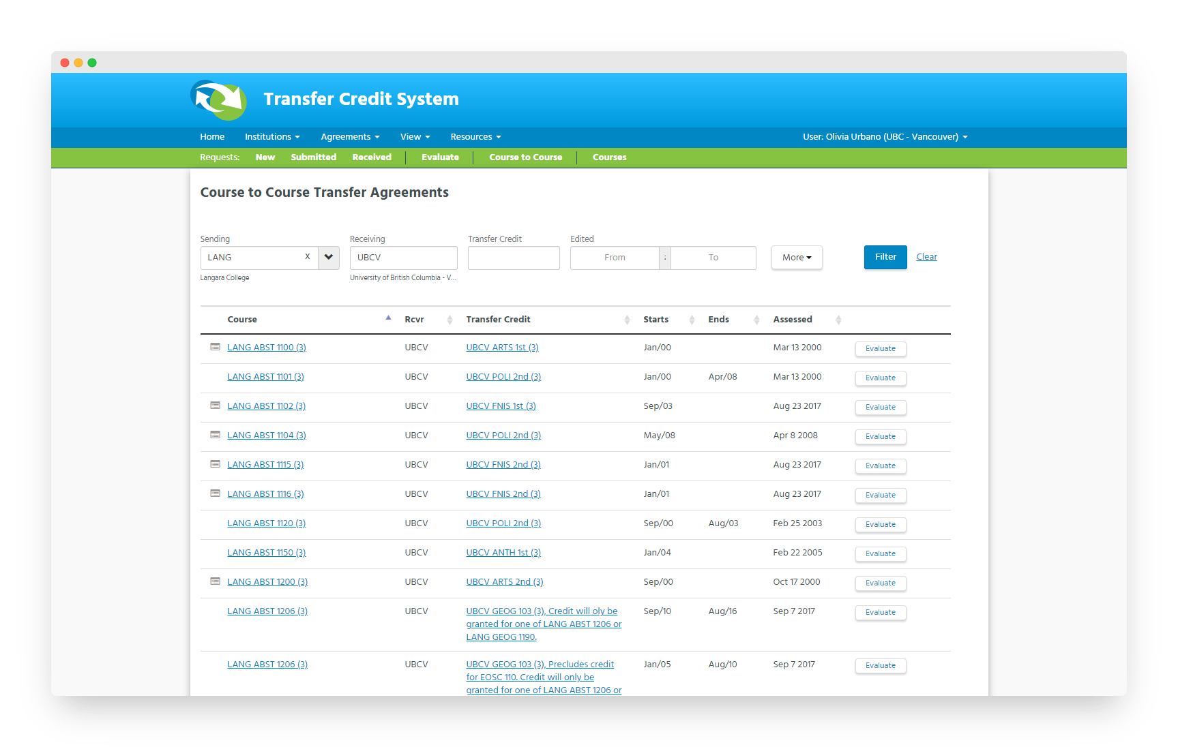
Task: Expand the Sending institution dropdown arrow
Action: tap(329, 258)
